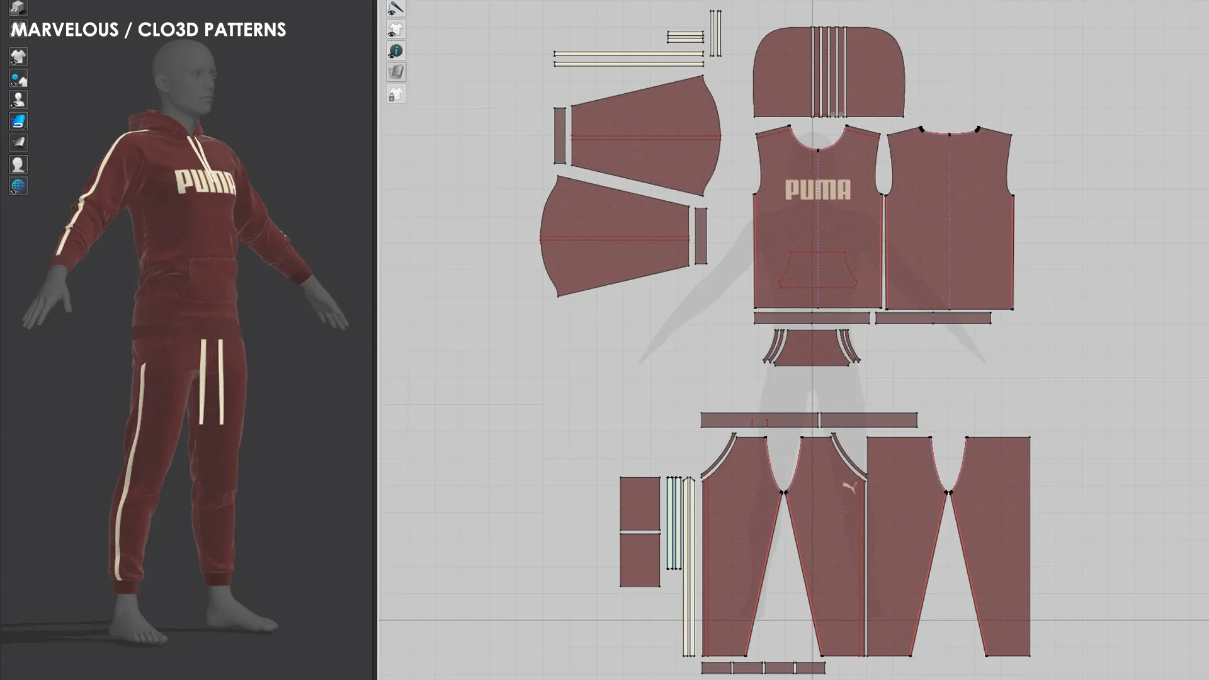Select the kangaroo pocket outline on the front bodice
The image size is (1209, 680).
[x=818, y=270]
